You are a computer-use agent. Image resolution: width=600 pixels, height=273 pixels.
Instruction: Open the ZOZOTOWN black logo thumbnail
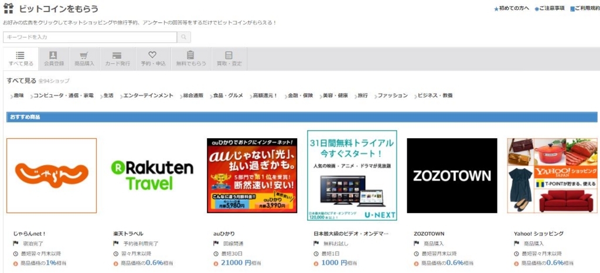coord(452,176)
